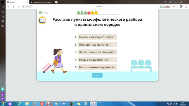This screenshot has height=106, width=189.
Task: Open Discord from the taskbar
Action: pyautogui.click(x=64, y=104)
